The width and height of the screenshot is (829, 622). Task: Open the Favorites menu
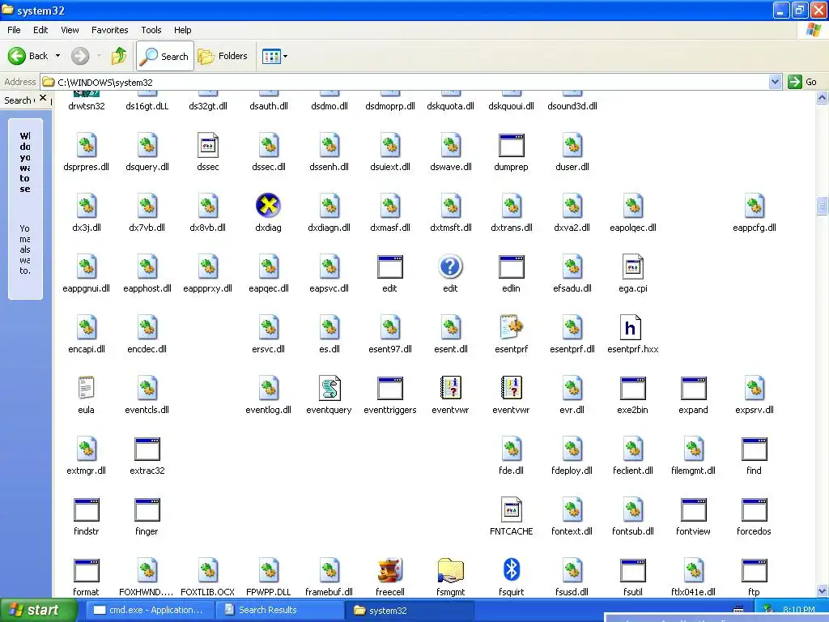click(x=109, y=30)
